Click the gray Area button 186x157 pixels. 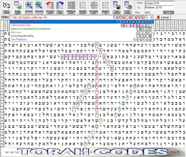[169, 12]
